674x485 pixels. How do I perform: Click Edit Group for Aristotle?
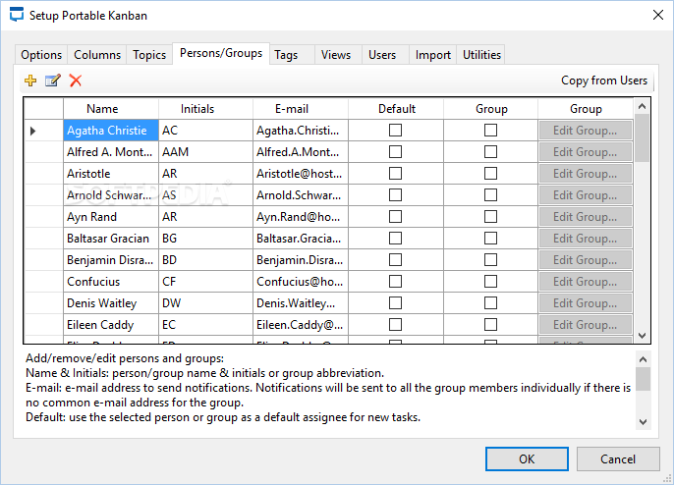[585, 174]
